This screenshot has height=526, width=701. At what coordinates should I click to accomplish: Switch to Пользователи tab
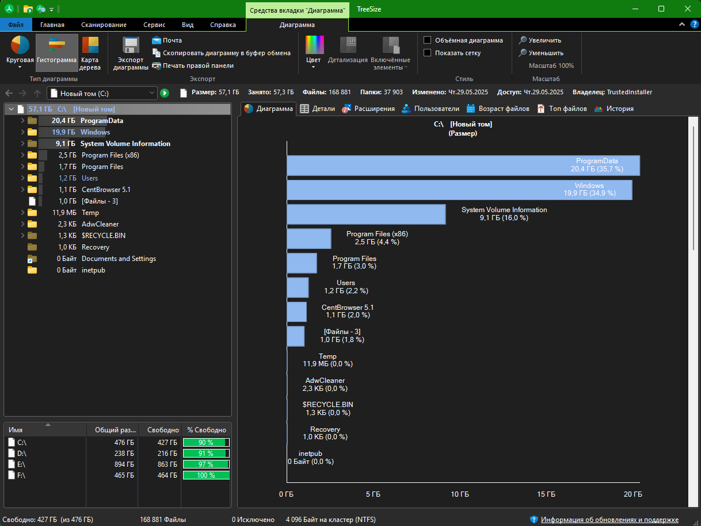point(430,109)
